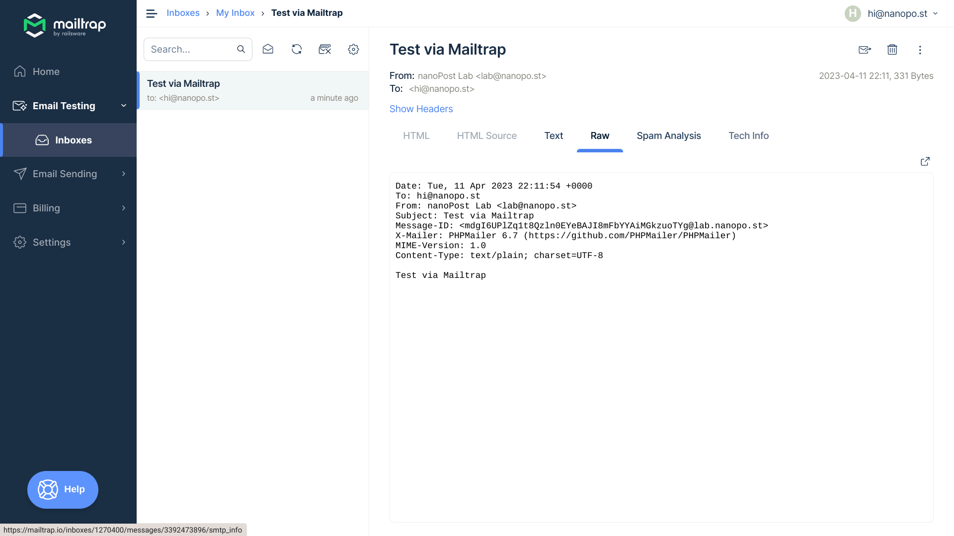Toggle the sidebar hamburger menu
The height and width of the screenshot is (536, 954).
point(152,13)
